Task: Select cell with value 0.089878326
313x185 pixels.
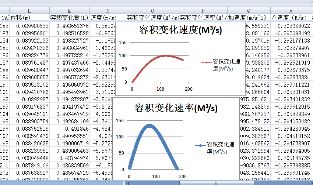Action: pos(29,48)
